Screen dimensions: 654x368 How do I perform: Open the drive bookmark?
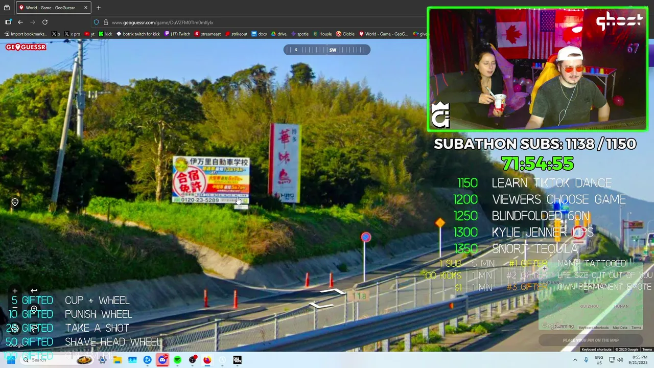pyautogui.click(x=278, y=34)
